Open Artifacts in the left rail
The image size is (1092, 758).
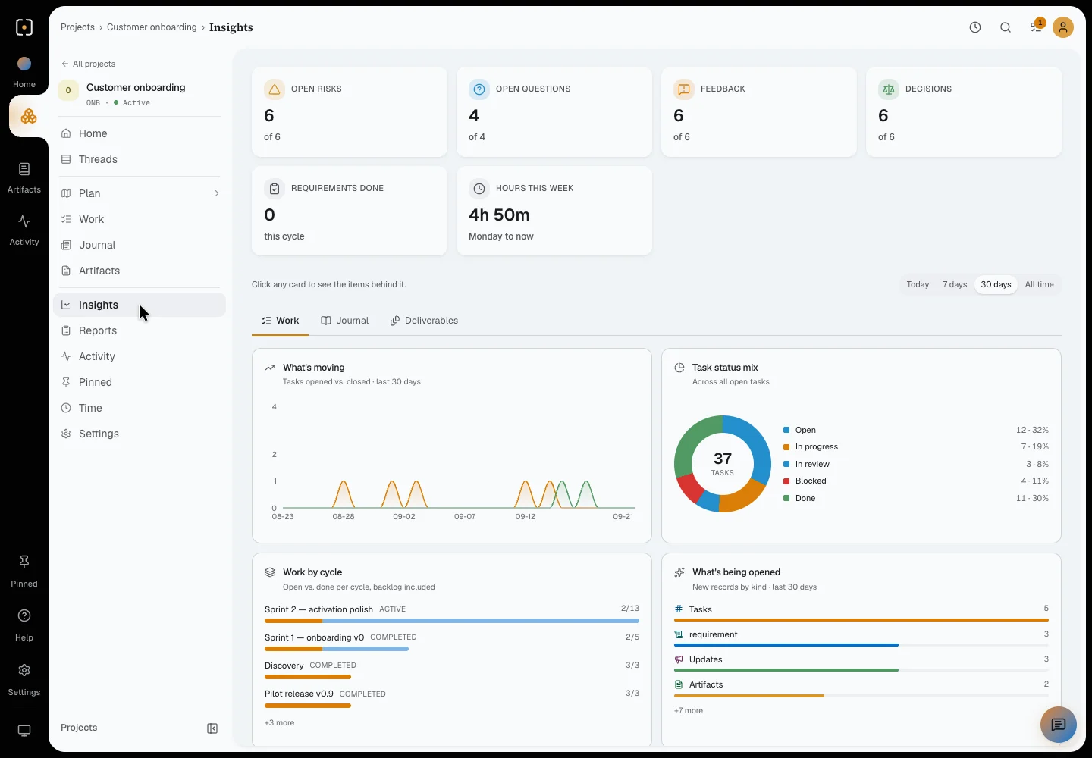(x=24, y=177)
